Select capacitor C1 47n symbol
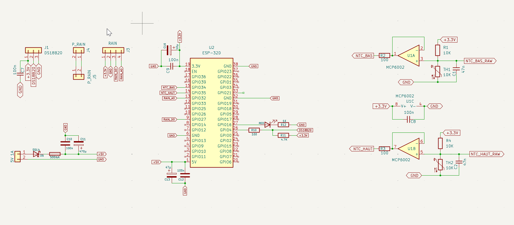Screen dimensions: 514x225 (x=456, y=69)
